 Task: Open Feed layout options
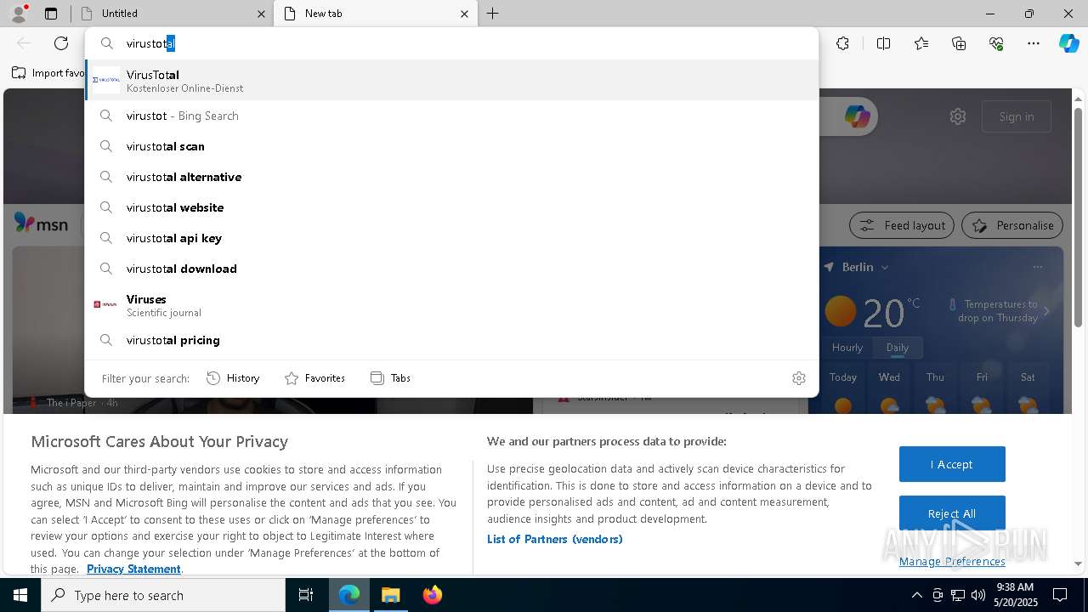pyautogui.click(x=901, y=225)
